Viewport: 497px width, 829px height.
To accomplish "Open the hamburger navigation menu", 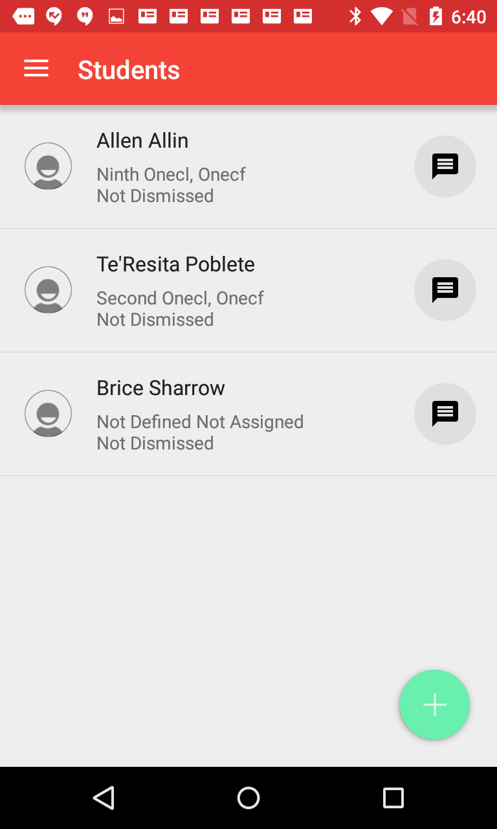I will (x=36, y=69).
